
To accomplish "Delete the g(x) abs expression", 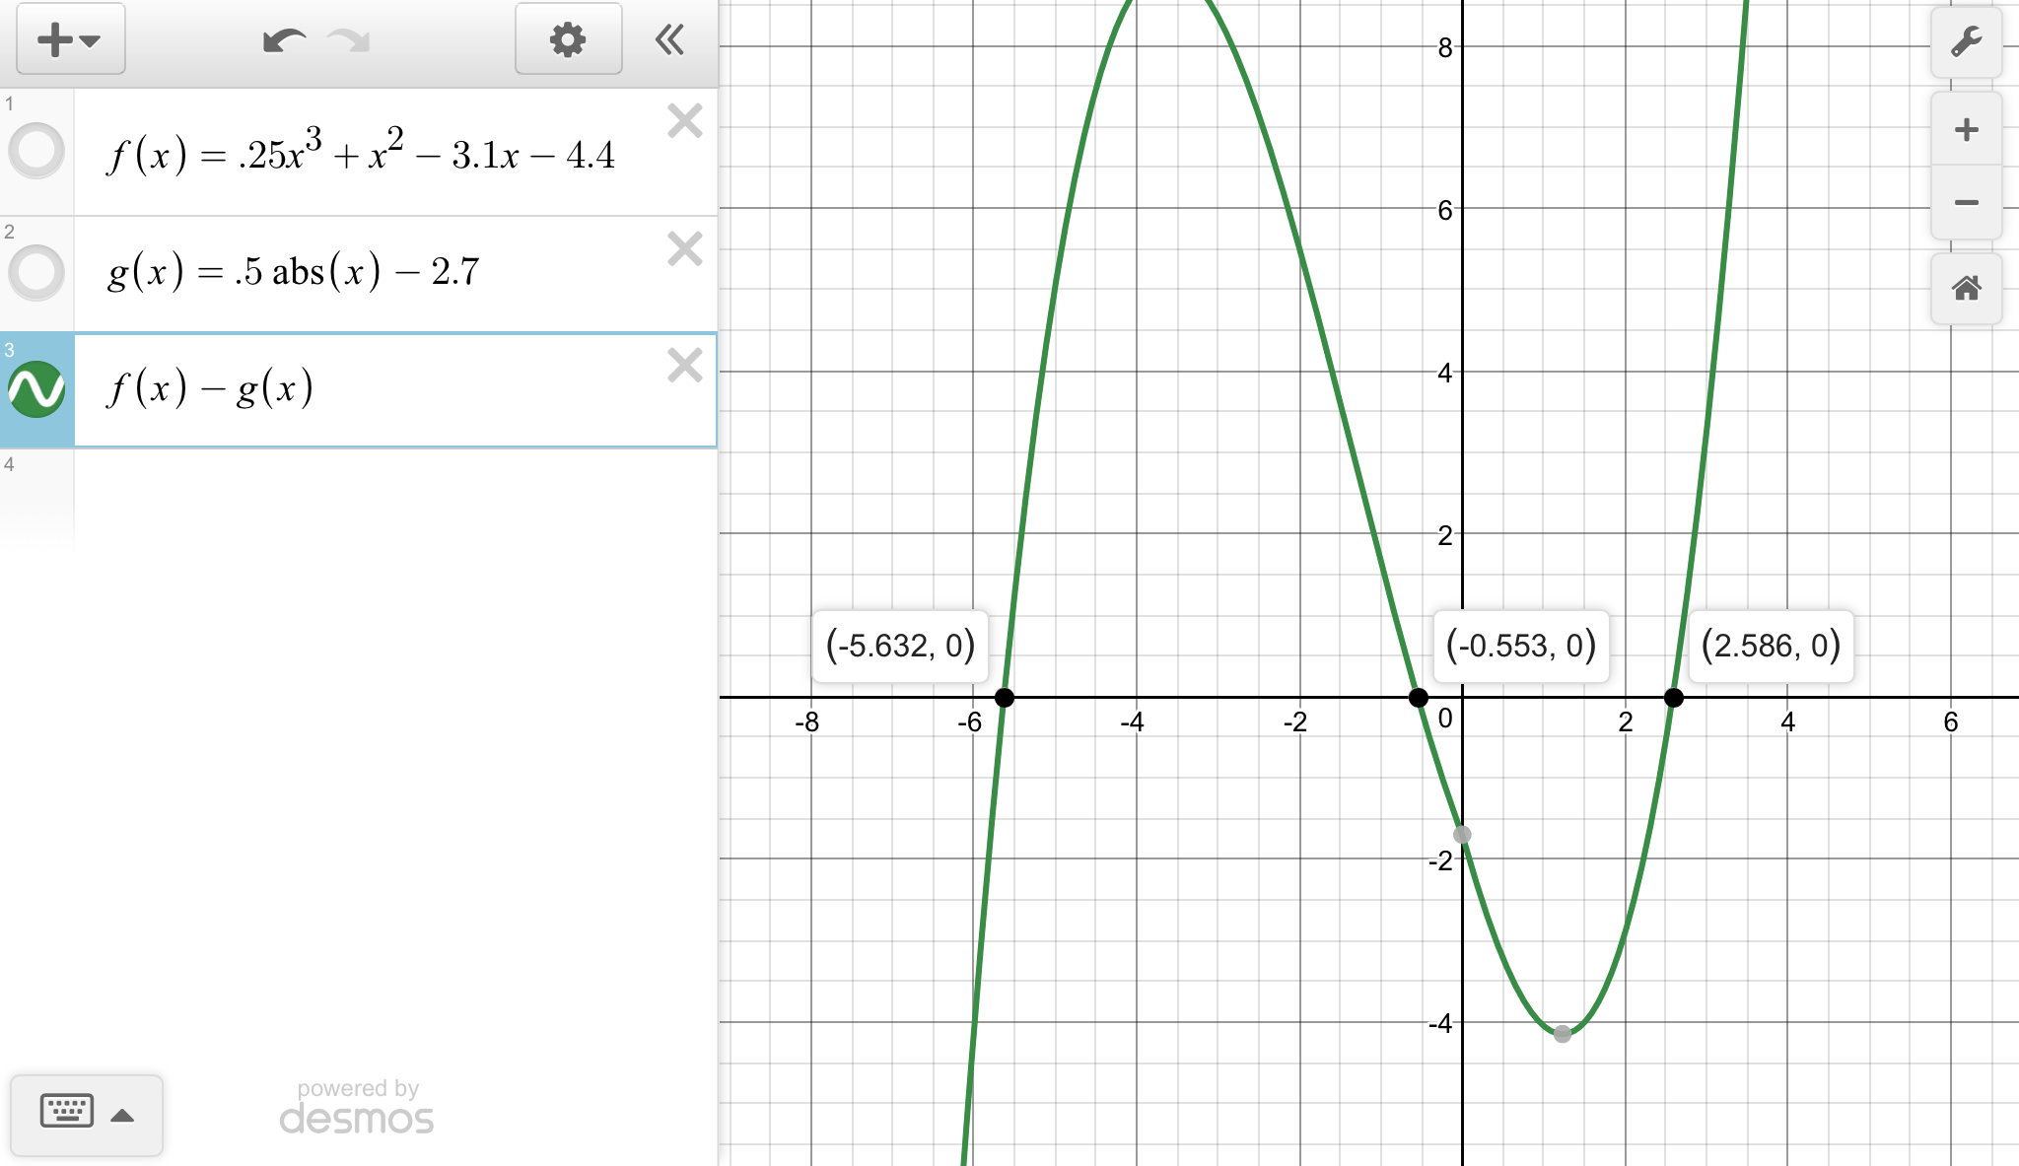I will tap(684, 249).
